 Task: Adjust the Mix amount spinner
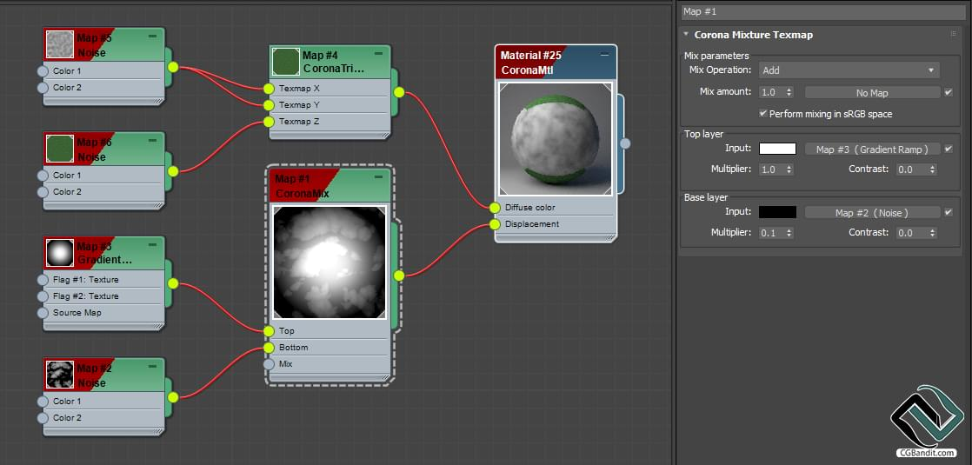789,92
